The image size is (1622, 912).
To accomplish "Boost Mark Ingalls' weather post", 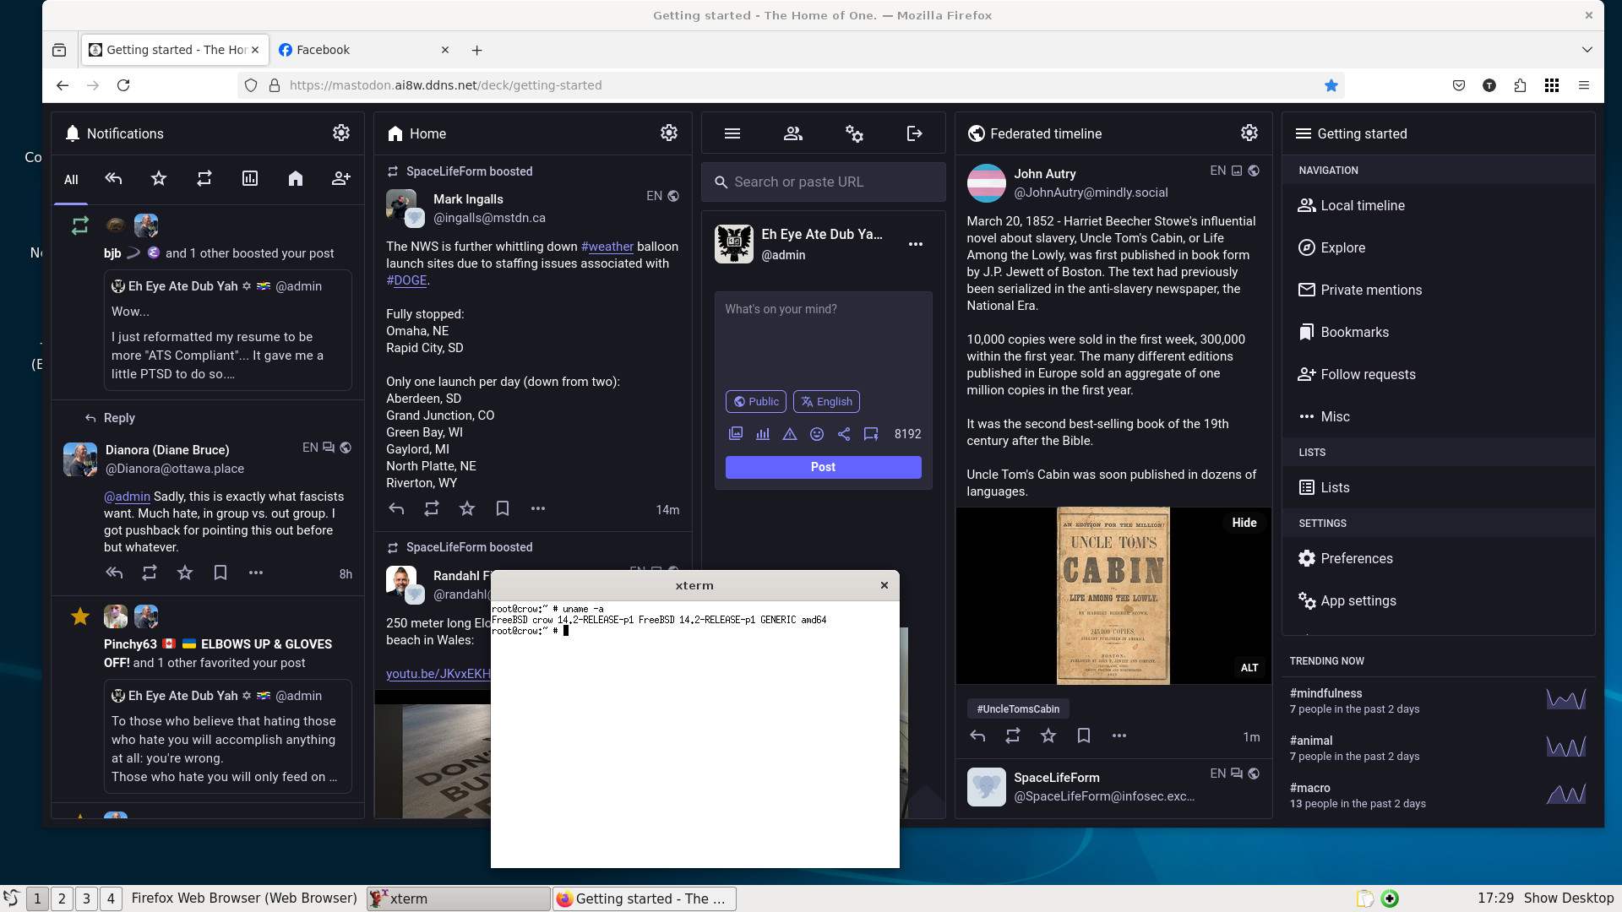I will (432, 508).
